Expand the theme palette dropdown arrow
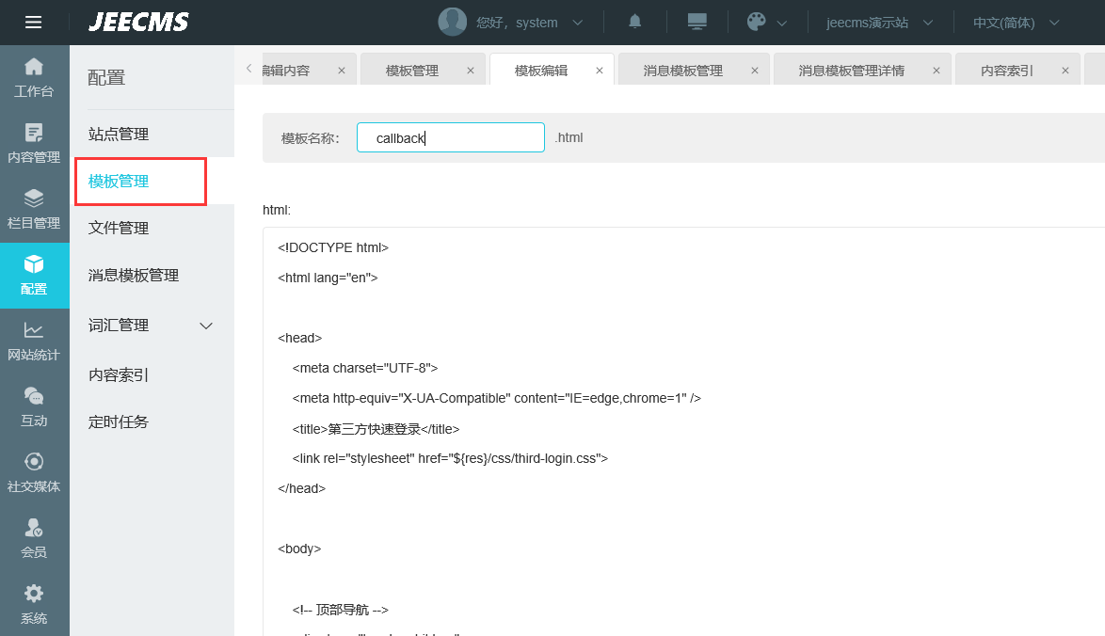This screenshot has width=1105, height=636. pos(781,24)
